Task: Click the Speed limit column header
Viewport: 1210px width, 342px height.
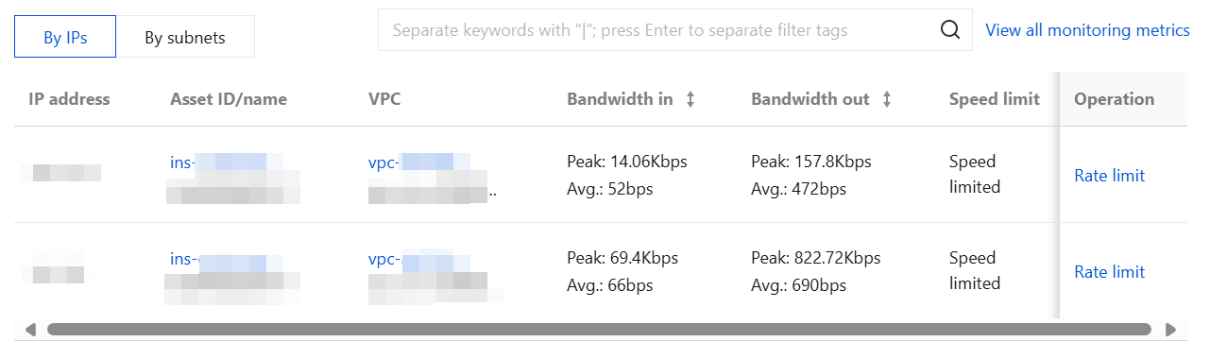Action: (995, 99)
